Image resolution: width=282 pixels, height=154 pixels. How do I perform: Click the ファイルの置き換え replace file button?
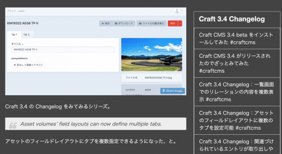[x=151, y=23]
